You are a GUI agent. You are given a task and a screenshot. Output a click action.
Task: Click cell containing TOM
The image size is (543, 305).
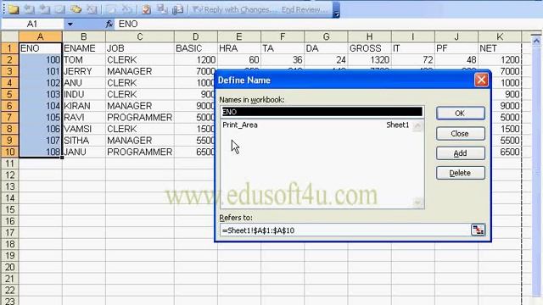[x=84, y=60]
